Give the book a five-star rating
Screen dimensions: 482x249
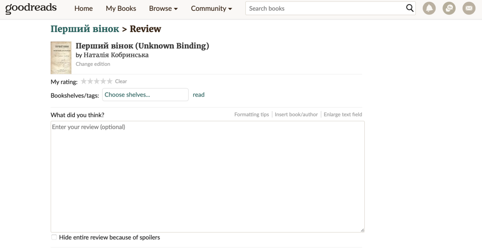110,81
